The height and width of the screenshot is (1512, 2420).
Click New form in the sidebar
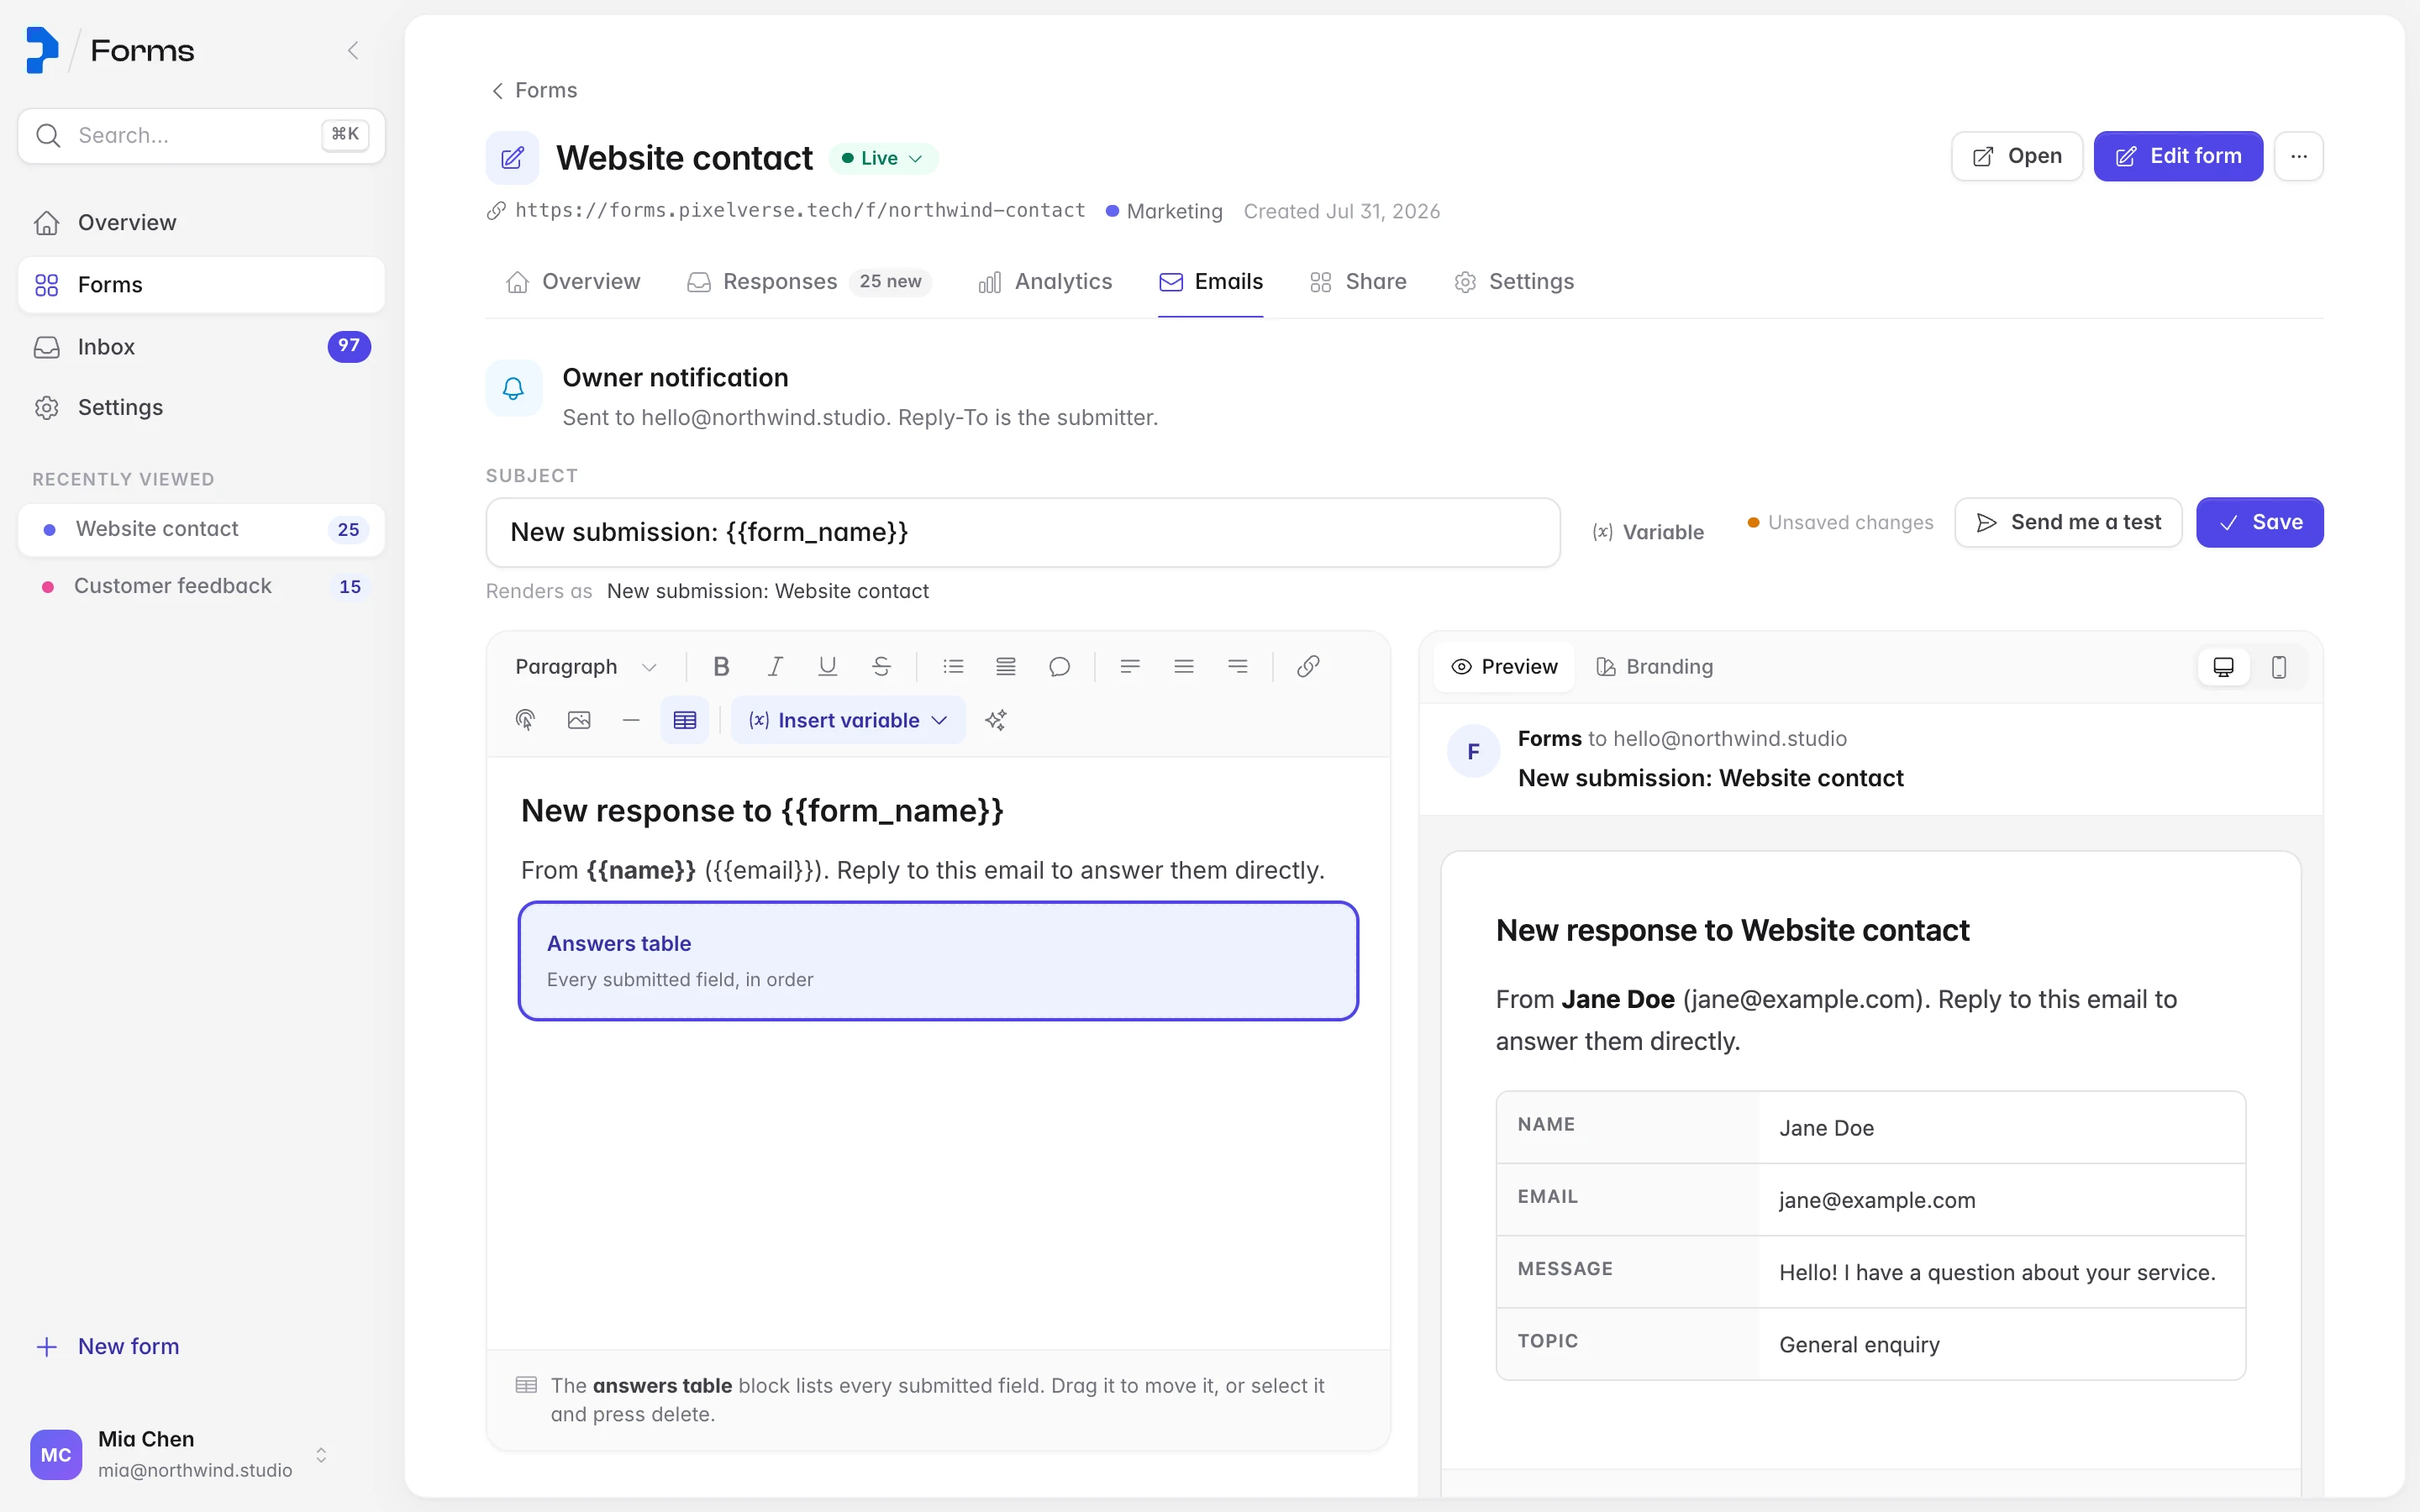coord(108,1346)
